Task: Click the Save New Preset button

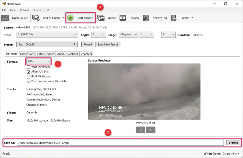Action: [x=108, y=44]
